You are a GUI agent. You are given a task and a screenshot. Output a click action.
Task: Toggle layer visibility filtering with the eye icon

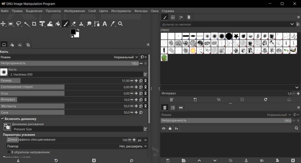click(164, 128)
